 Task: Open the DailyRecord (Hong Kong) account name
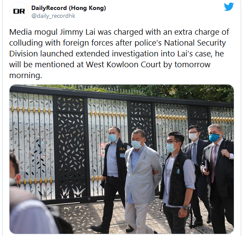click(69, 8)
